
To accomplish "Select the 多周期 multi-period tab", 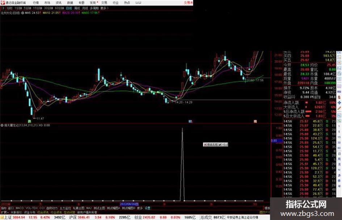I will [x=94, y=8].
